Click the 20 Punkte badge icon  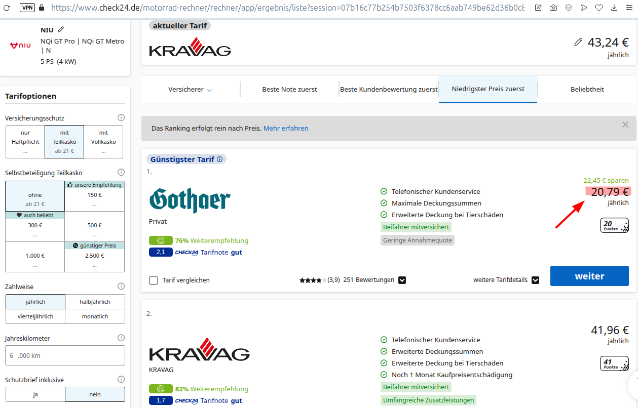(x=614, y=225)
